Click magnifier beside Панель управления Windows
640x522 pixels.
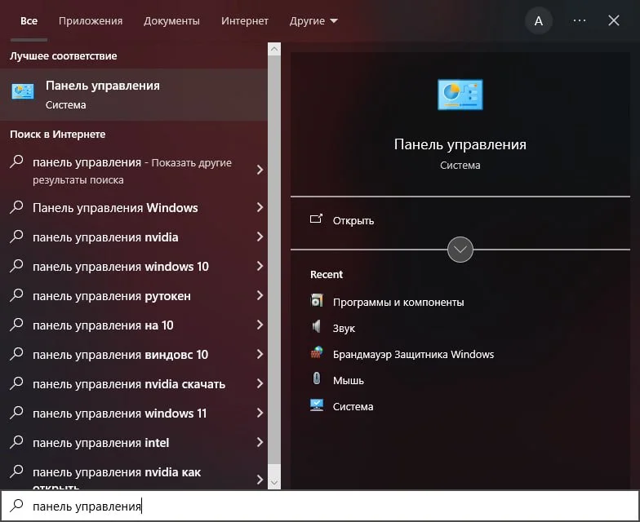pyautogui.click(x=16, y=207)
